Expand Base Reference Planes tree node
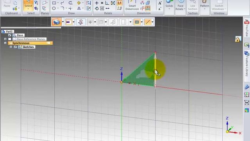Screen dimensions: 250x141 tap(5, 39)
